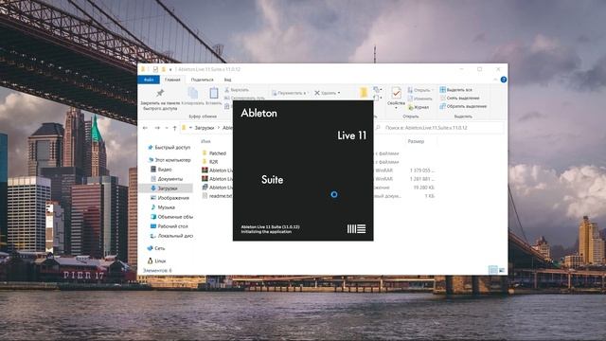Screen dimensions: 606x341
Task: Switch to the Share (Поделиться) ribbon tab
Action: pyautogui.click(x=202, y=80)
